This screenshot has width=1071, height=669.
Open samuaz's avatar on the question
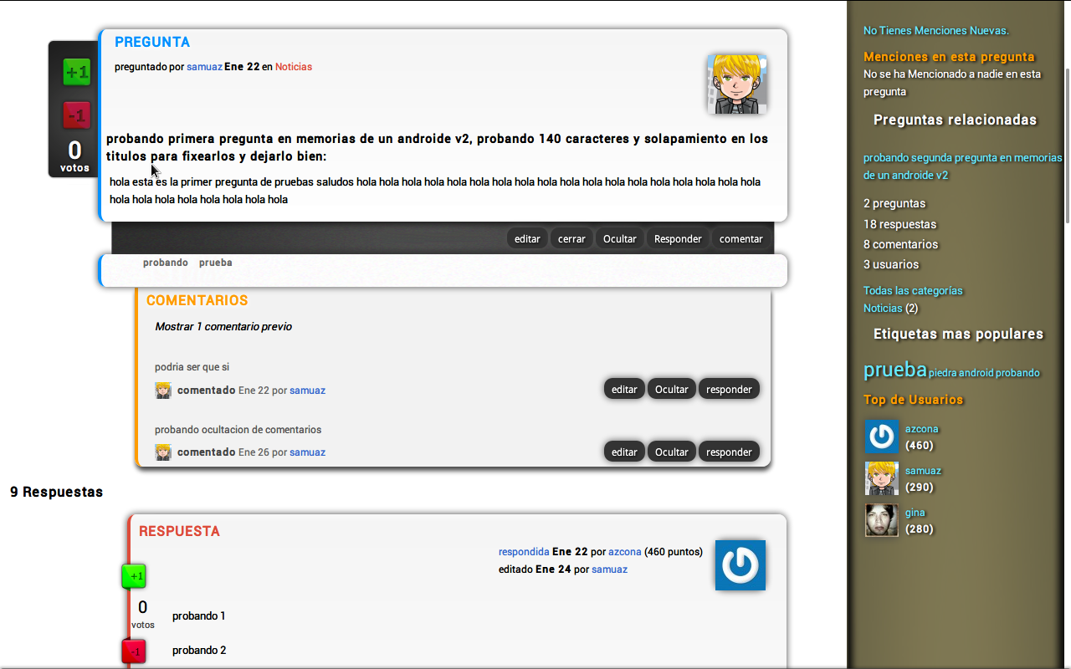[x=737, y=84]
